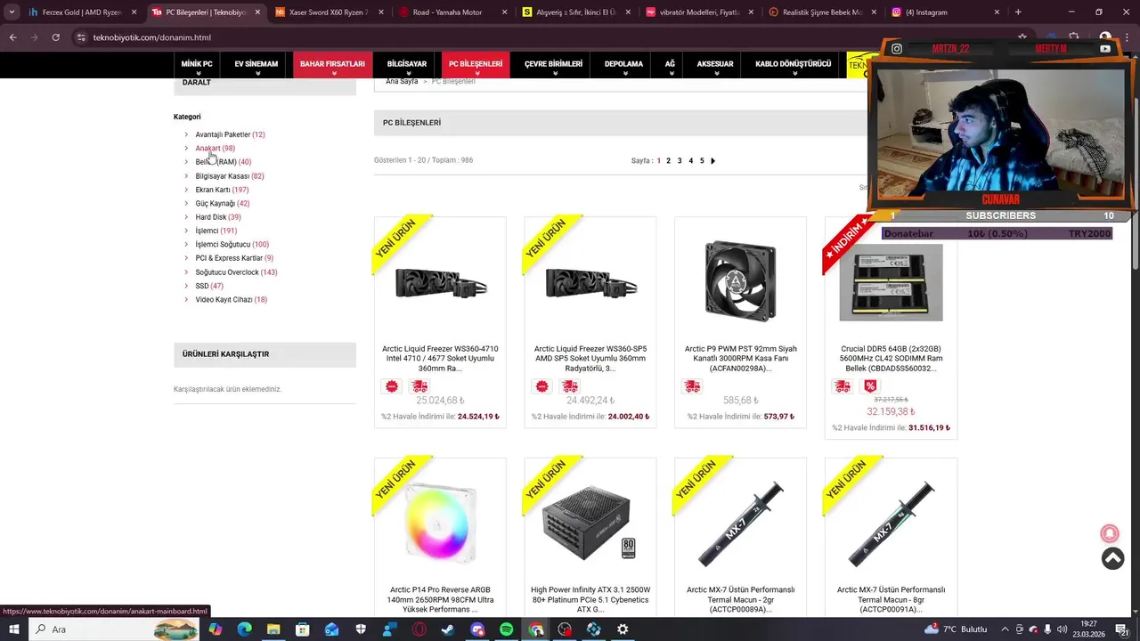Select the Anakart (98) category

pos(216,149)
